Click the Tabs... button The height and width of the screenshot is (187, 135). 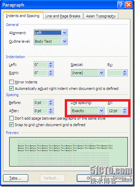(x=16, y=178)
